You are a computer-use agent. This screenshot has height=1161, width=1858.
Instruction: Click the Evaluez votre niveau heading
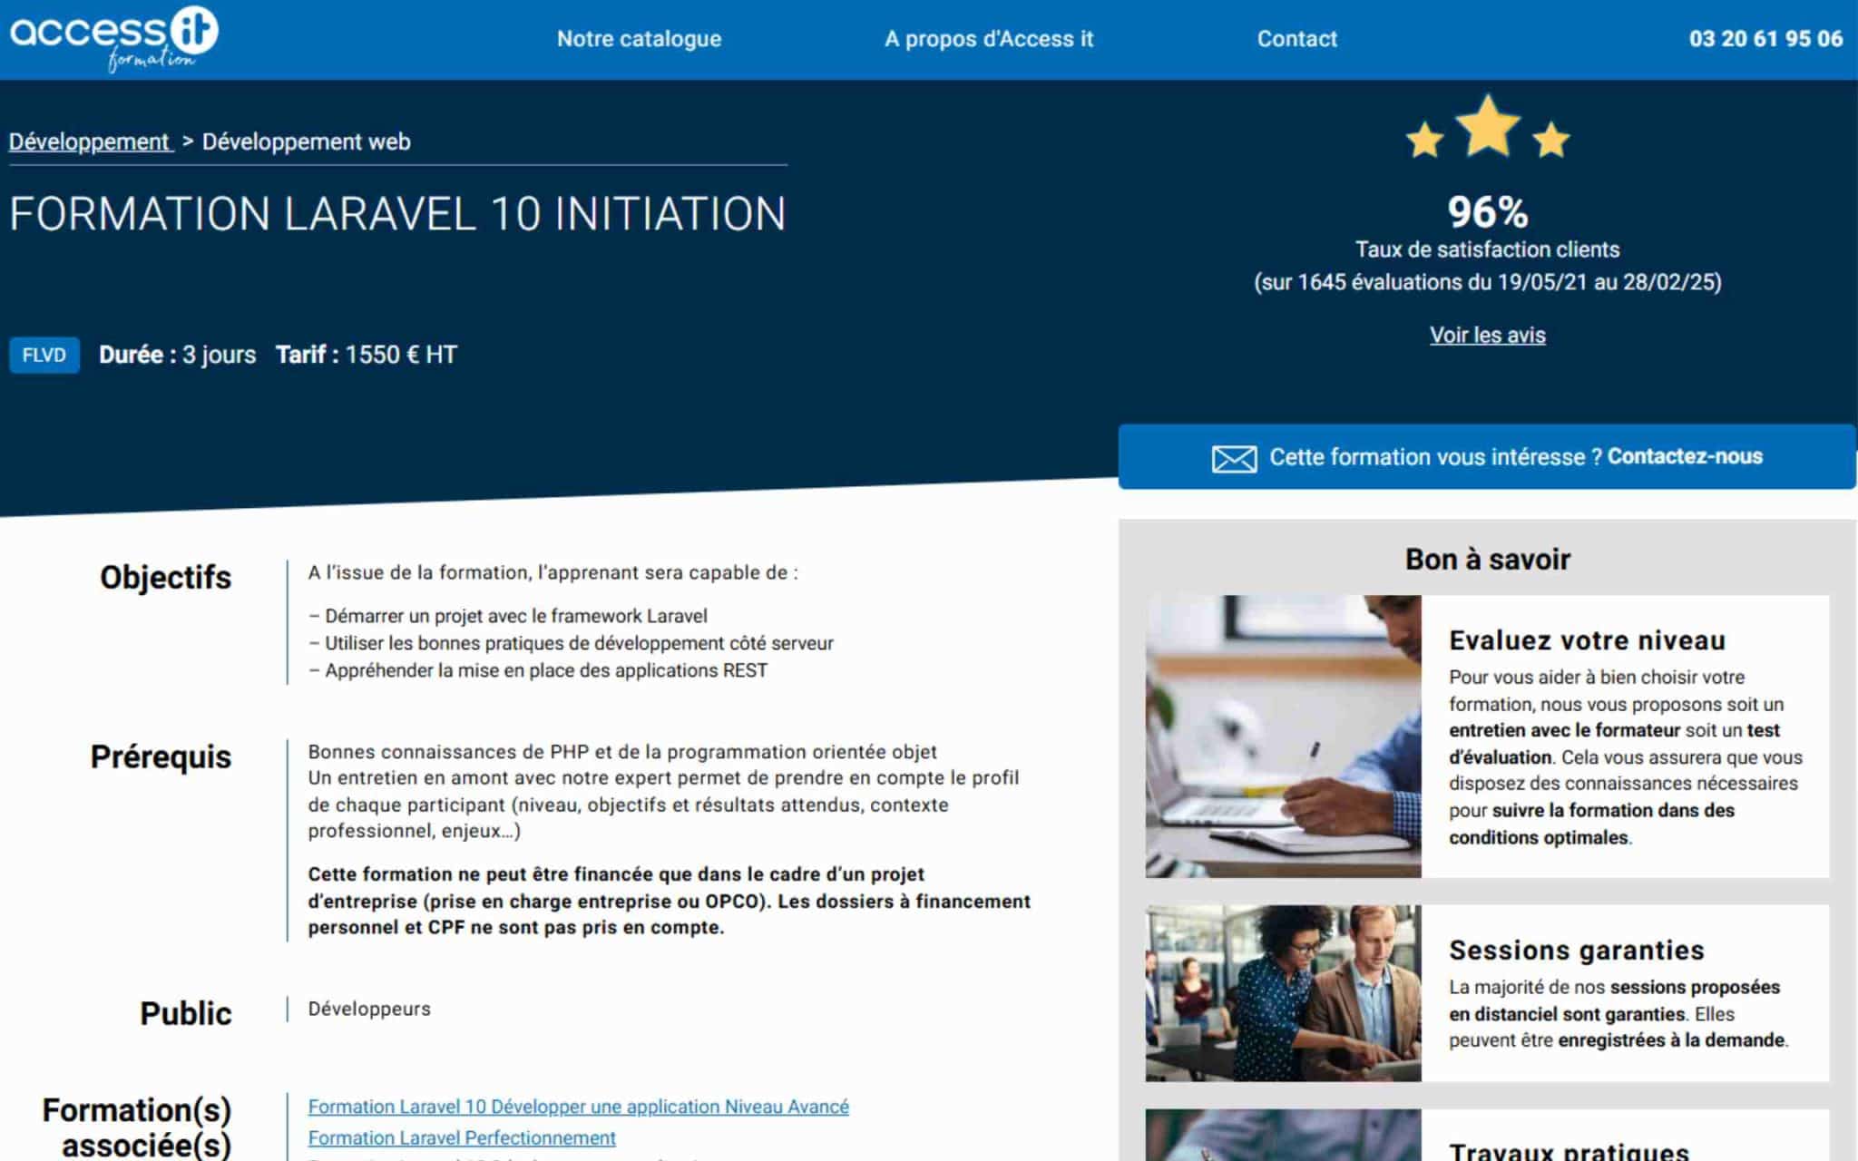[1587, 640]
